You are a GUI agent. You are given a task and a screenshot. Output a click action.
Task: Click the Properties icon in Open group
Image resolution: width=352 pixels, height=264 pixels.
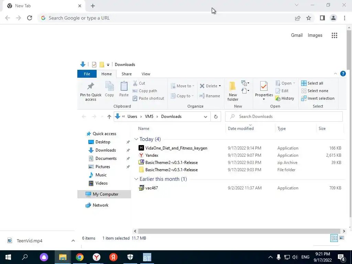264,86
